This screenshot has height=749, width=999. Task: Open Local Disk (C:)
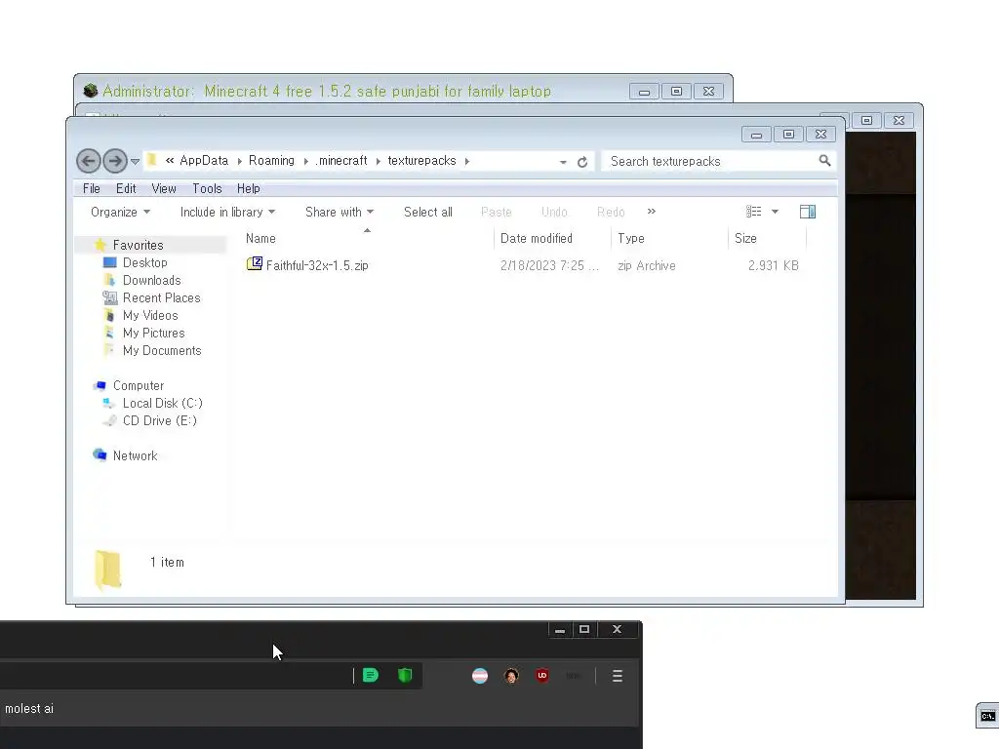[x=163, y=403]
